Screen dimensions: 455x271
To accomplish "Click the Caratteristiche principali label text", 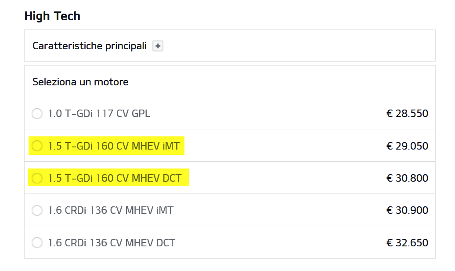I will click(90, 46).
